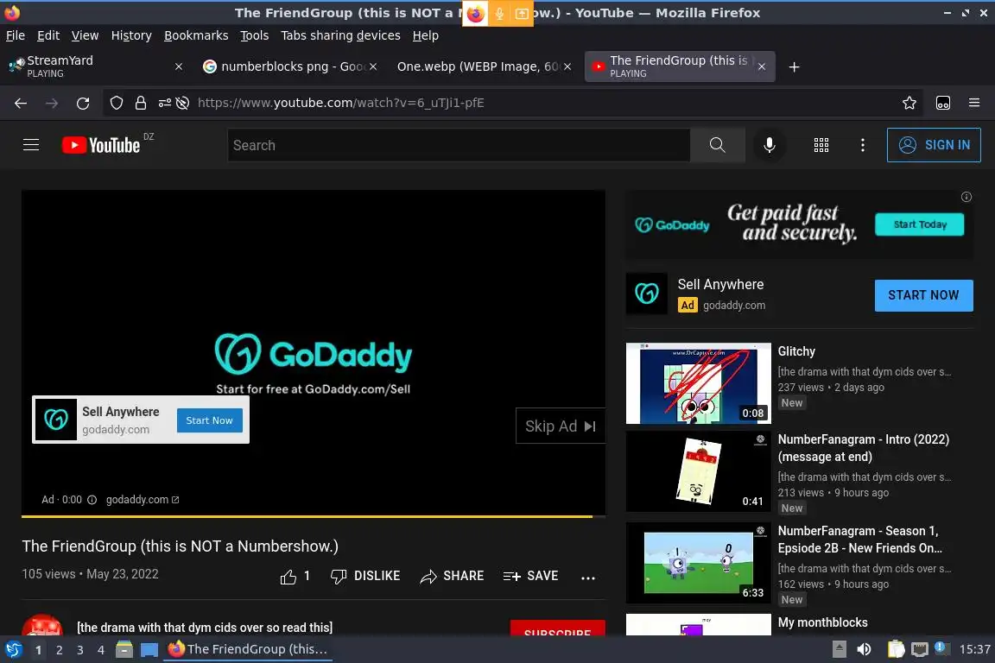Click the site security padlock icon

[140, 103]
